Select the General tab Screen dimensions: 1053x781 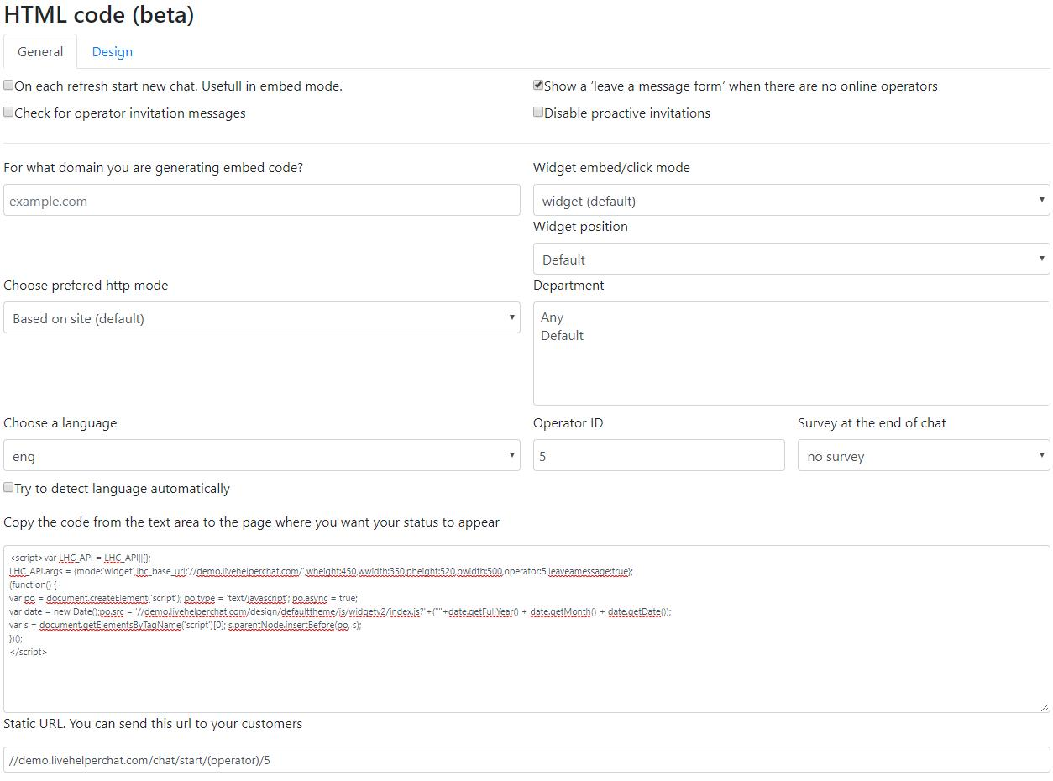pos(40,52)
